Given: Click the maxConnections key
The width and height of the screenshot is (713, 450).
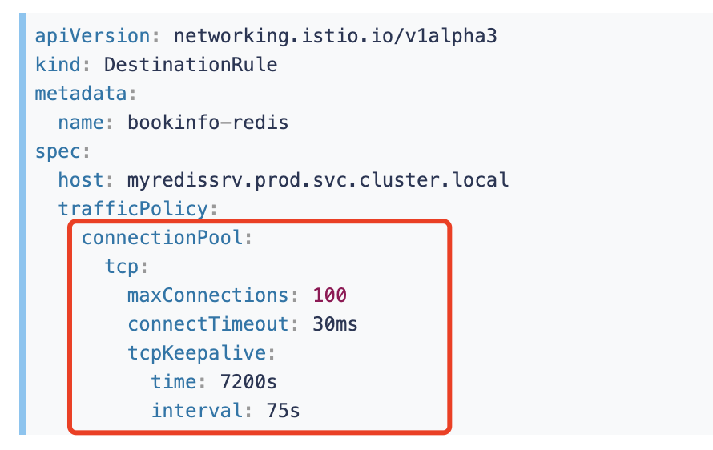Looking at the screenshot, I should coord(207,295).
